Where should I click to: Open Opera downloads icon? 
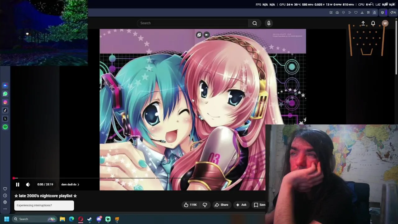[362, 12]
